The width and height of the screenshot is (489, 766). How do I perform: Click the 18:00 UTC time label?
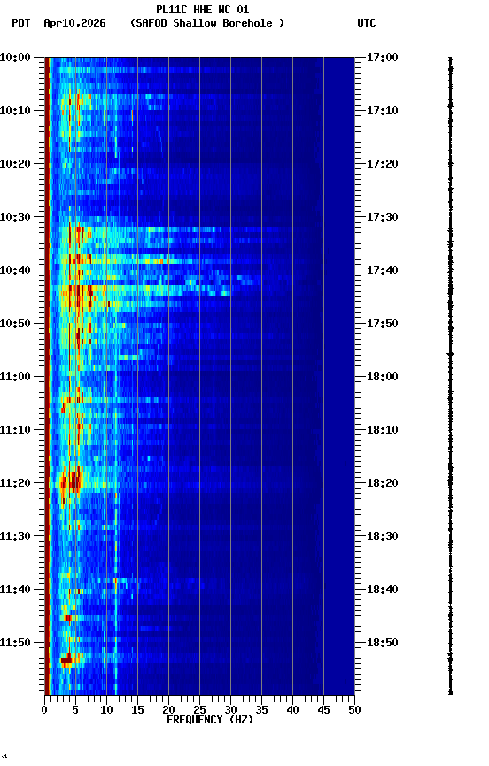tap(383, 377)
